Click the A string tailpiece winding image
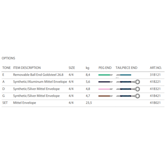The image size is (167, 167). pyautogui.click(x=126, y=82)
